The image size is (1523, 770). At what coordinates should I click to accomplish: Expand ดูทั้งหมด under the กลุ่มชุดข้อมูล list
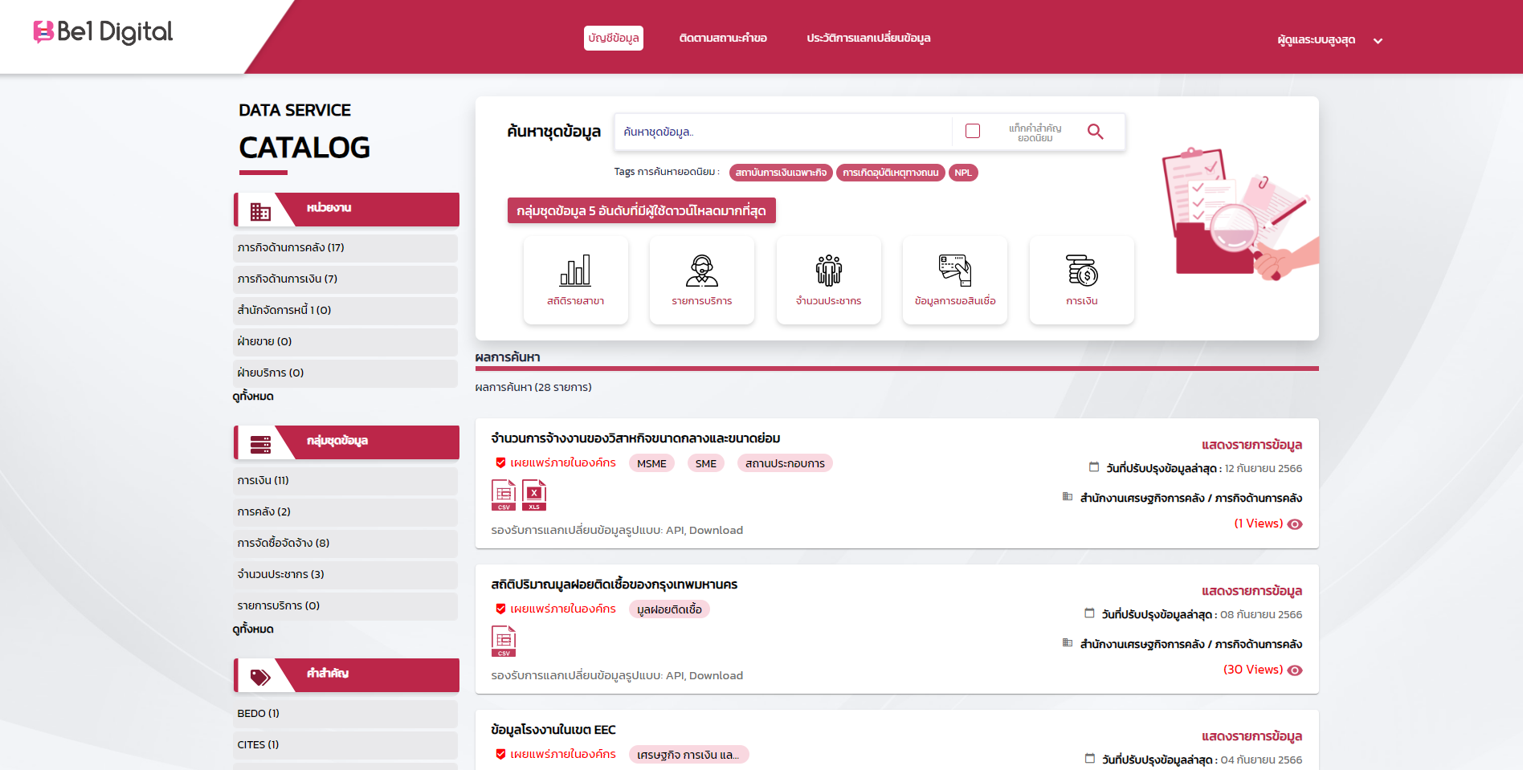click(253, 629)
